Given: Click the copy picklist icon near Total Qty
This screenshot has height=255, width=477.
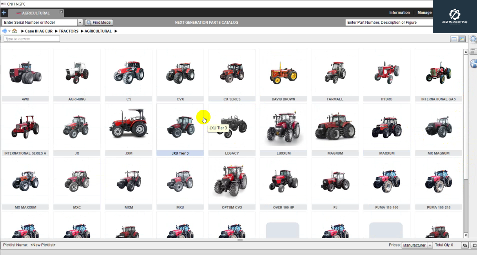Looking at the screenshot, I should click(465, 245).
